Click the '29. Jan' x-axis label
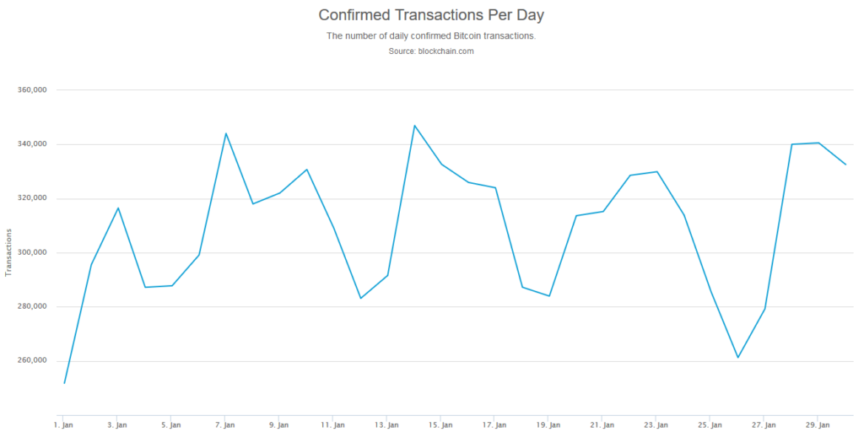 (x=818, y=425)
